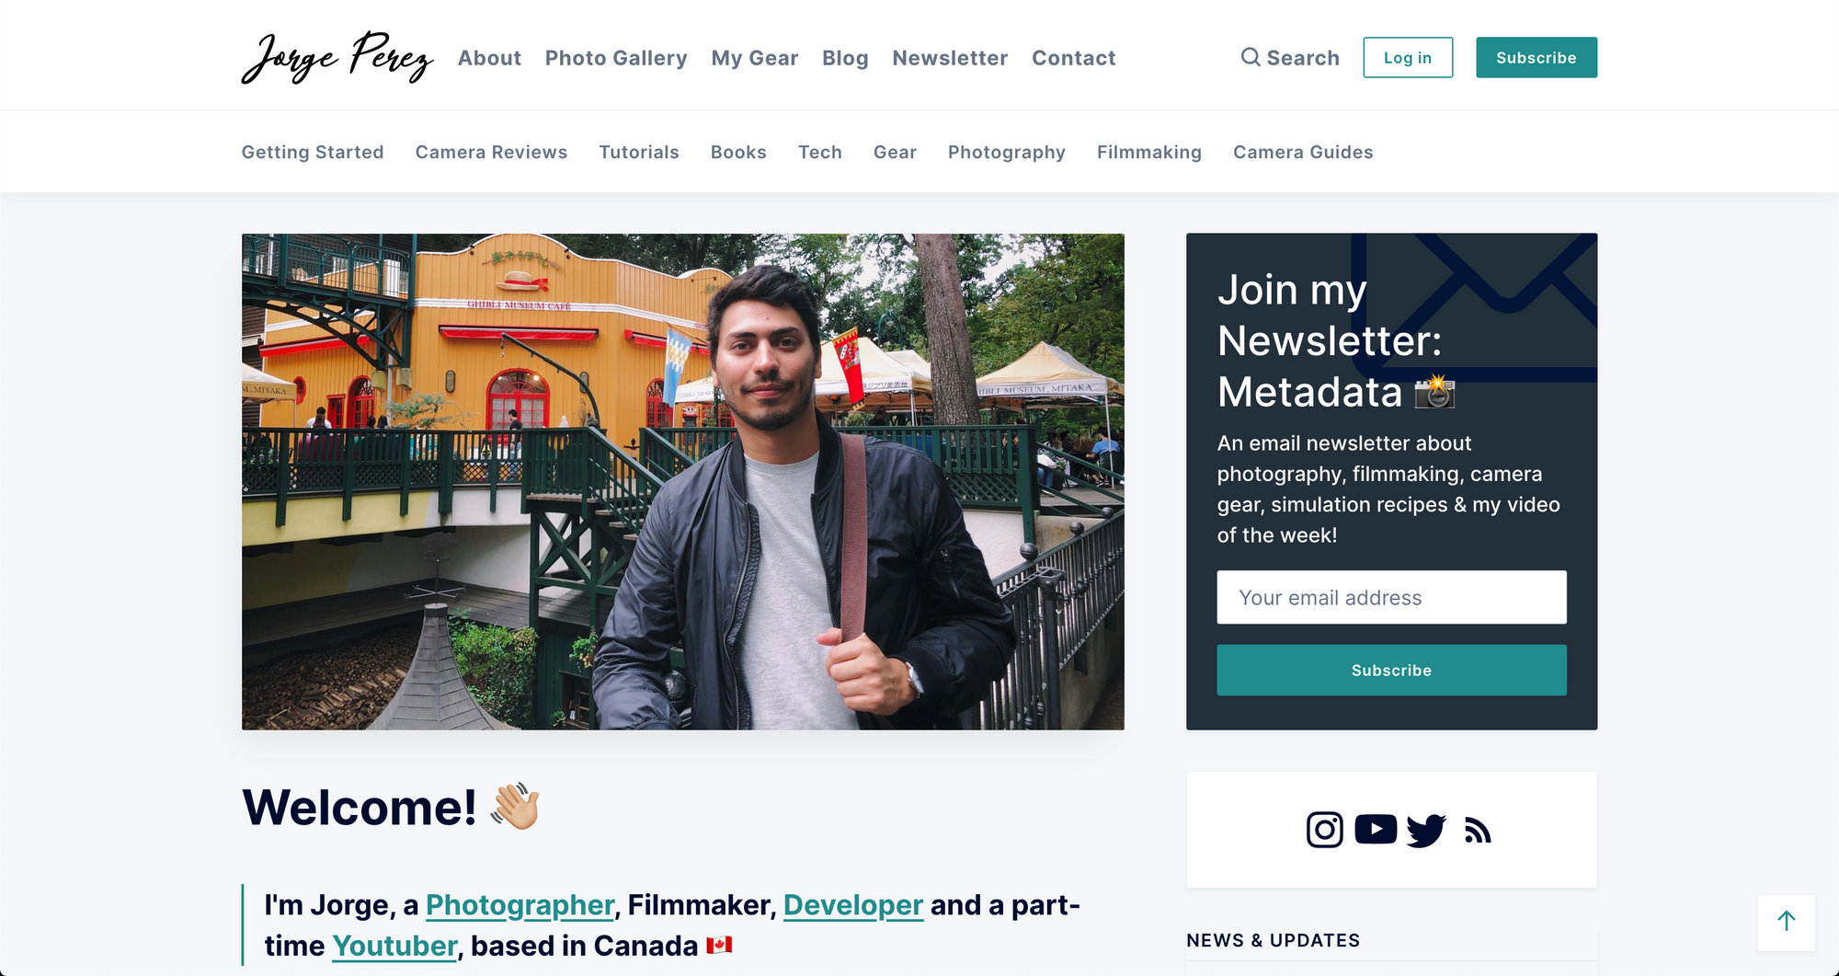Open the RSS feed icon
The width and height of the screenshot is (1839, 976).
tap(1478, 831)
